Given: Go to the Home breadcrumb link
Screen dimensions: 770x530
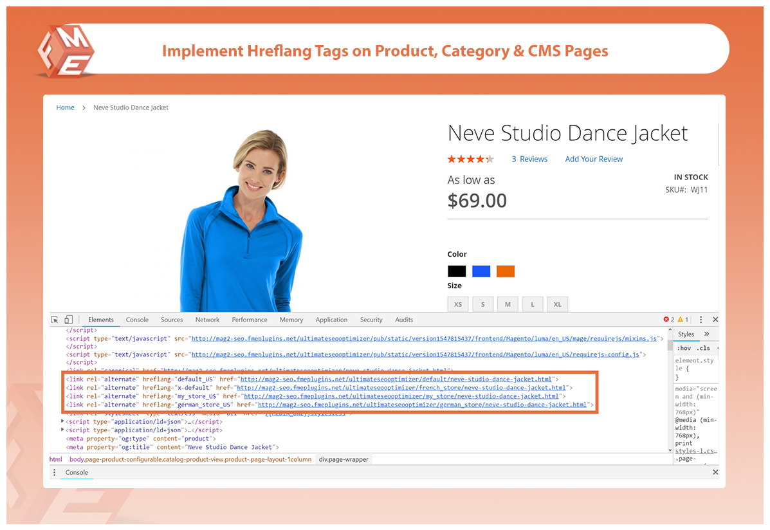Looking at the screenshot, I should coord(65,107).
